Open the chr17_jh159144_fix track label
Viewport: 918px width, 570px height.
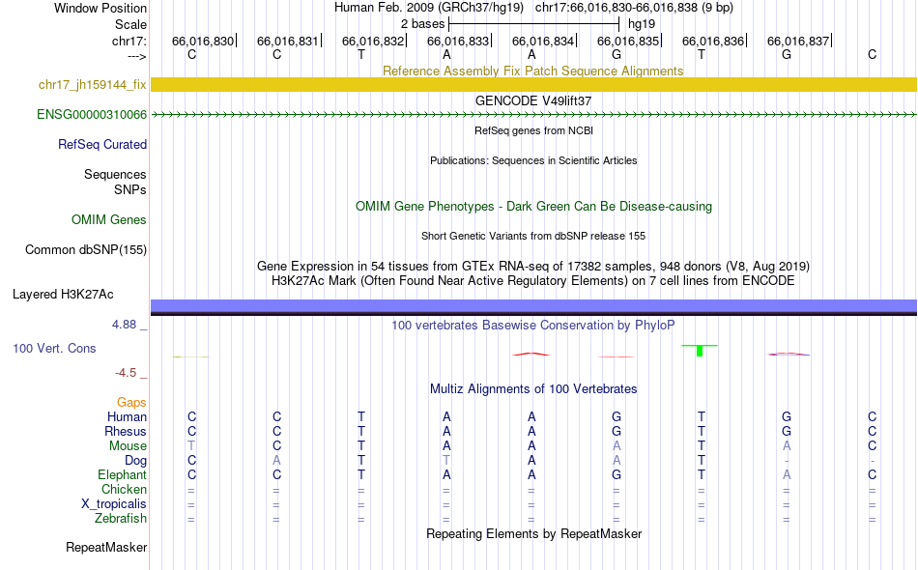pyautogui.click(x=92, y=85)
